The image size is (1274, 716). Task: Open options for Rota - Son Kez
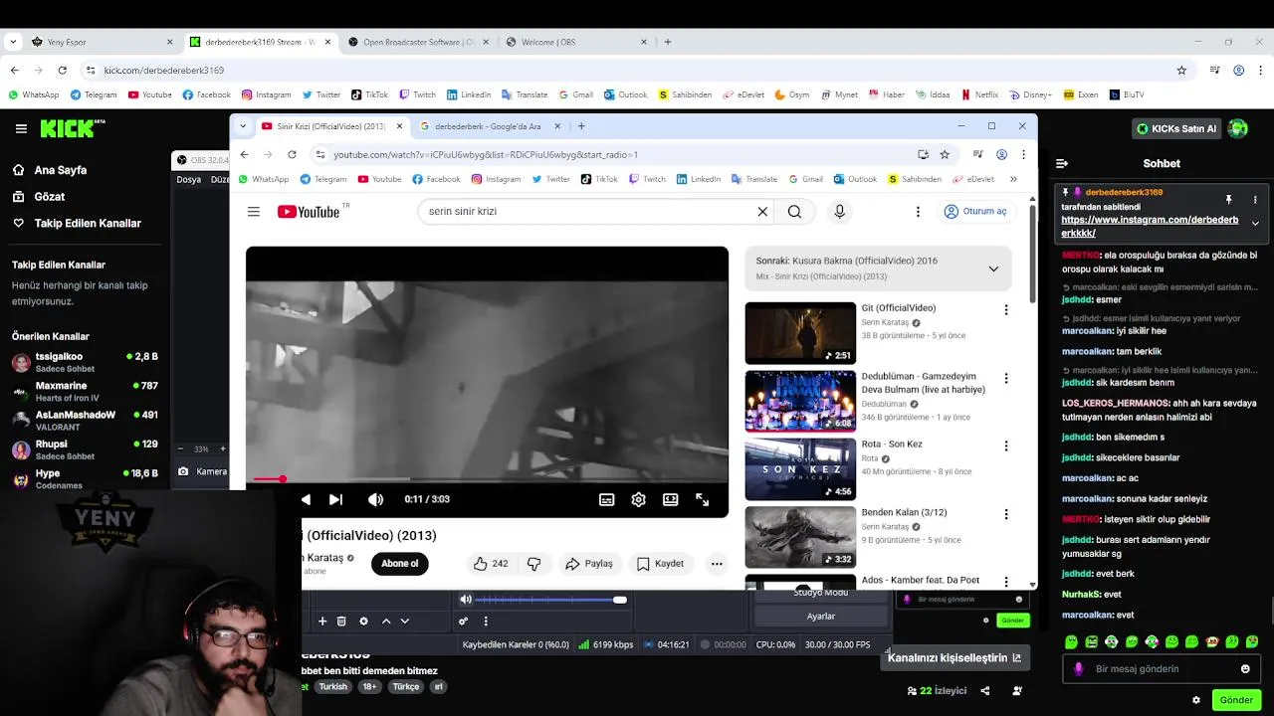click(1005, 446)
